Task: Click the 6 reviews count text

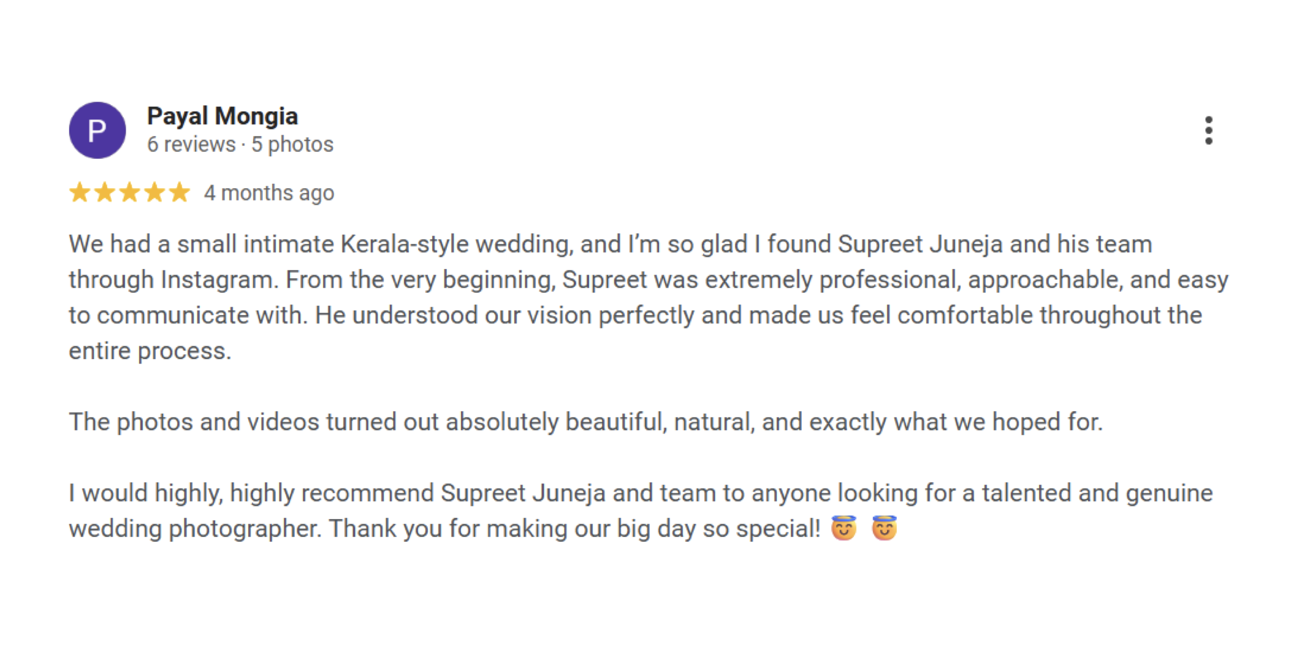Action: coord(191,145)
